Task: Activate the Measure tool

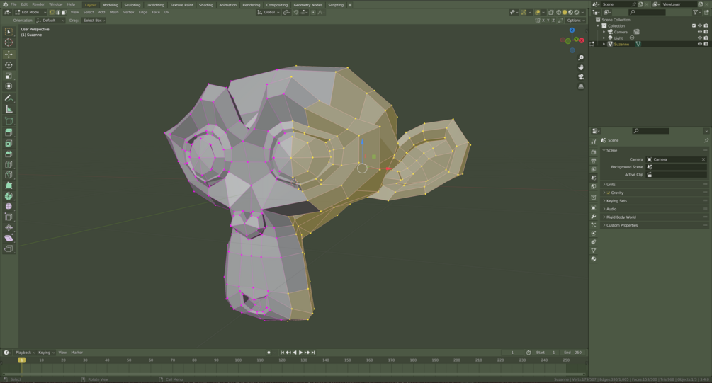Action: tap(9, 109)
